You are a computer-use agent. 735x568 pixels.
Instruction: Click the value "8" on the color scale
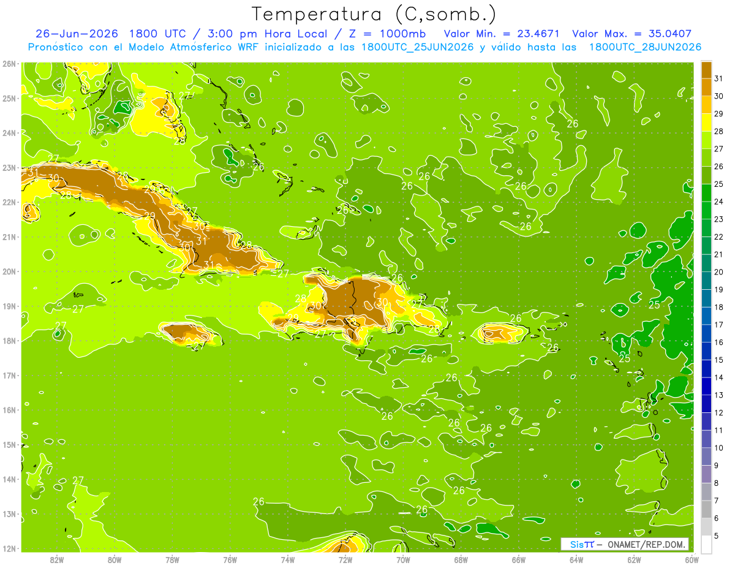pyautogui.click(x=717, y=483)
